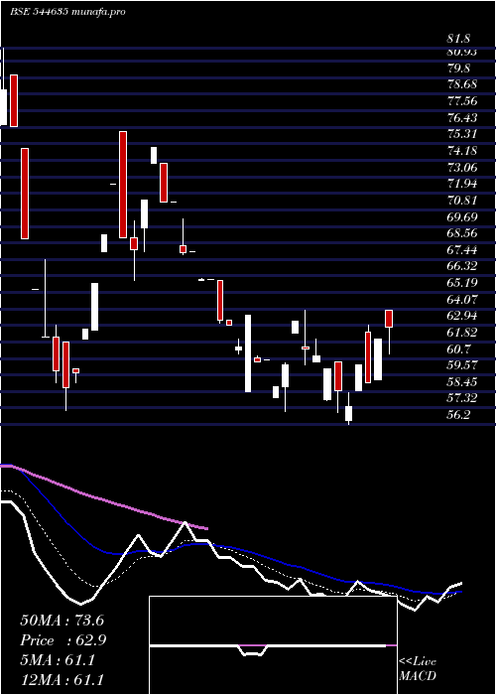Click the 71.94 price level label

click(462, 184)
